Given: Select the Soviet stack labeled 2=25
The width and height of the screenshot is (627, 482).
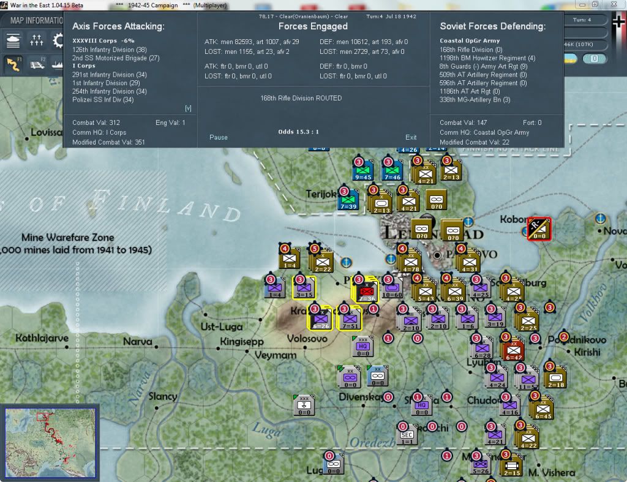Looking at the screenshot, I should coord(528,320).
